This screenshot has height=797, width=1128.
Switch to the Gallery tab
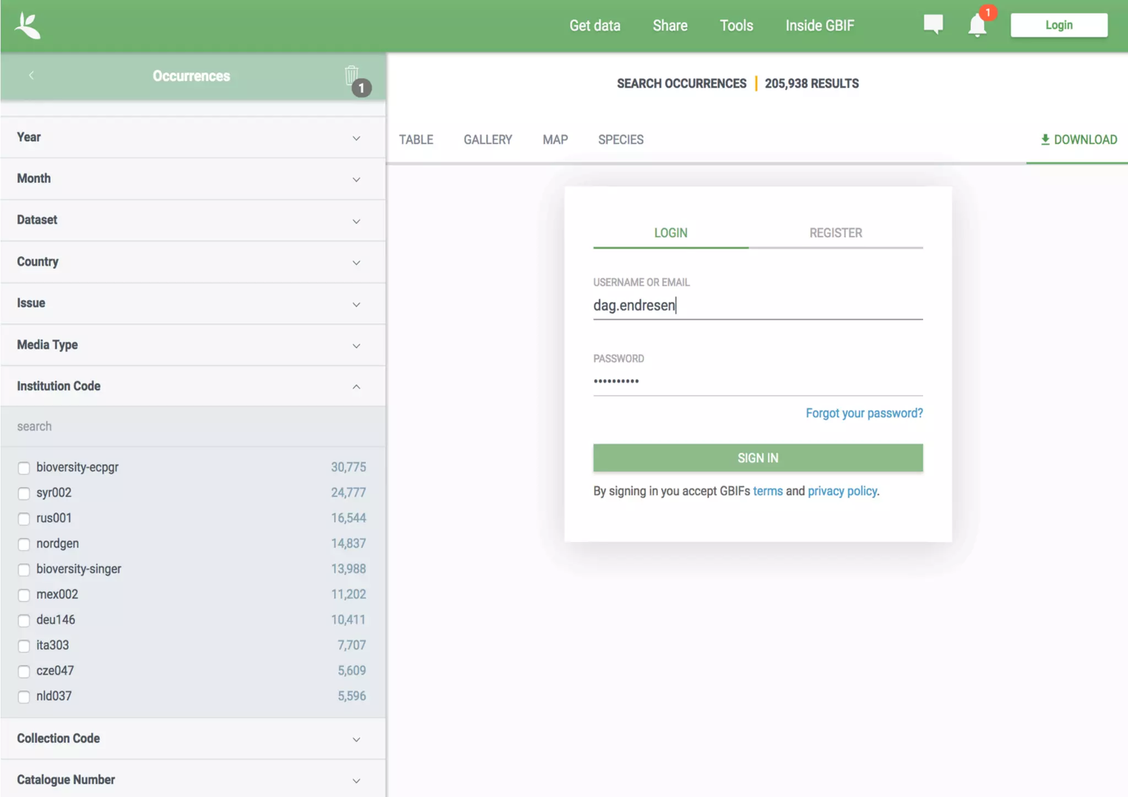[x=487, y=139]
